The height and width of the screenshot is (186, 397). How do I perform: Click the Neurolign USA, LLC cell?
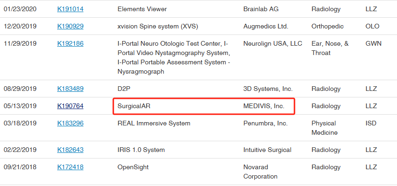(272, 44)
